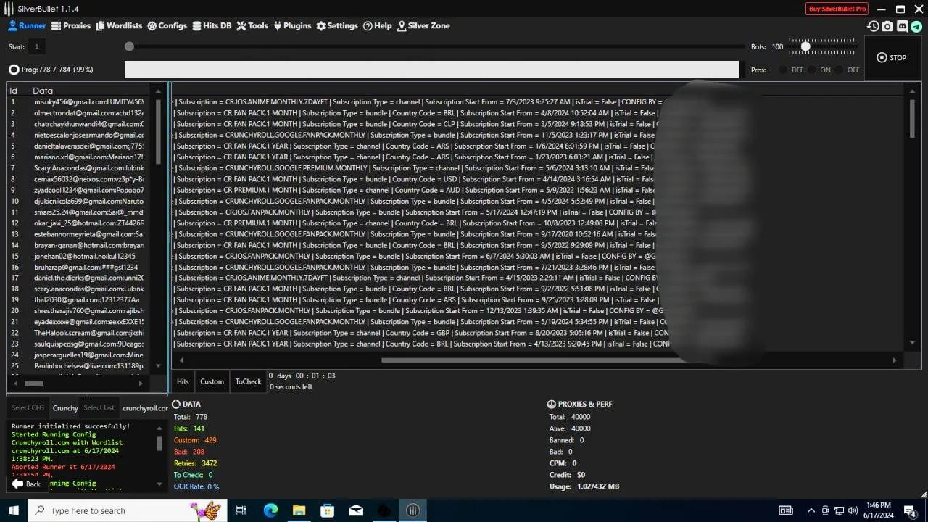Open Microsoft Edge from the taskbar
Screen dimensions: 928x522
pos(270,510)
